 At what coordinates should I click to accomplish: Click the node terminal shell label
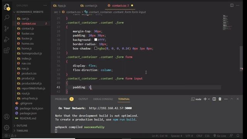tap(196, 99)
